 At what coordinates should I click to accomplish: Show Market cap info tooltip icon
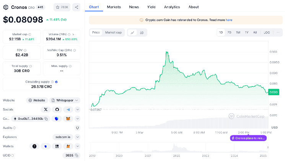pyautogui.click(x=30, y=34)
